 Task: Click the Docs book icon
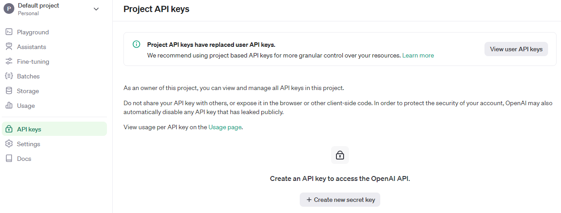(x=8, y=159)
